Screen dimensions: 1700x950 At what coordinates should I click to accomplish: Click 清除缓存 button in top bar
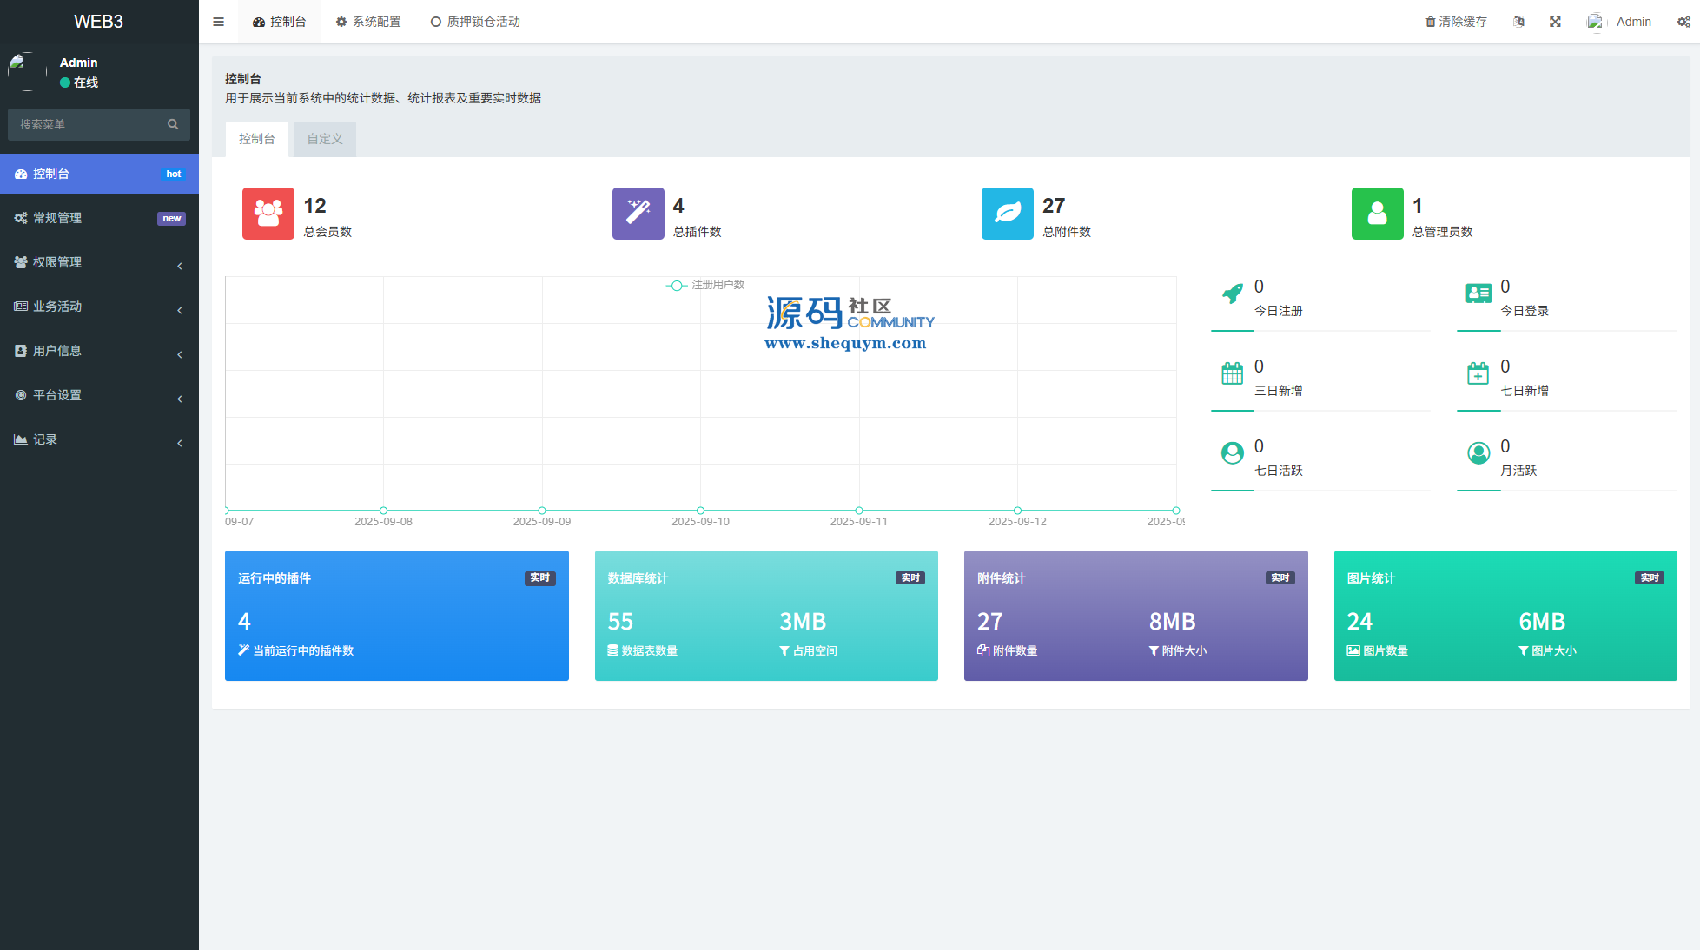pyautogui.click(x=1456, y=22)
